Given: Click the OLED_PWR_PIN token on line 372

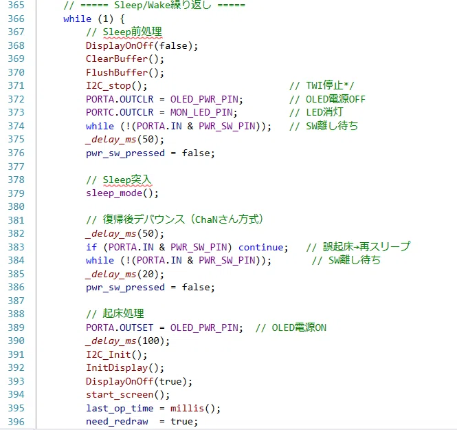Looking at the screenshot, I should coord(204,99).
